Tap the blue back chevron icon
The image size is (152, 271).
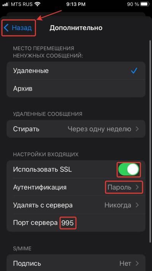(6, 28)
